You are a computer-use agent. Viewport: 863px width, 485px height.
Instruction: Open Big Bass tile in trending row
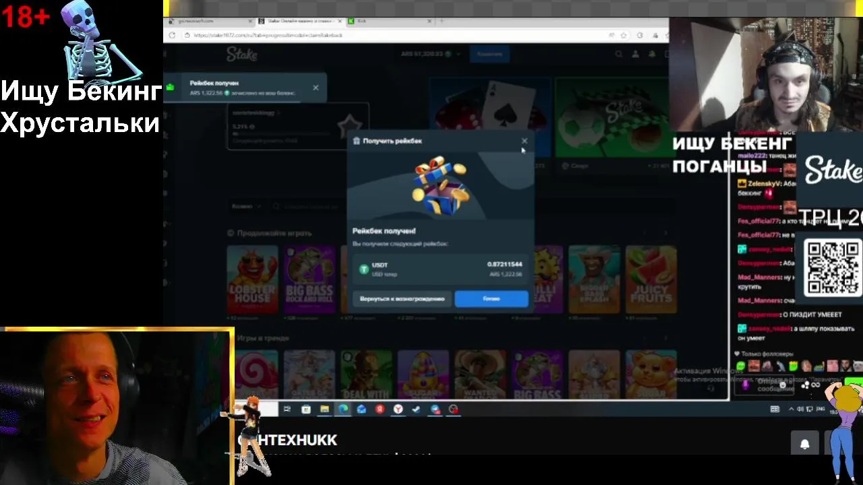coord(537,375)
